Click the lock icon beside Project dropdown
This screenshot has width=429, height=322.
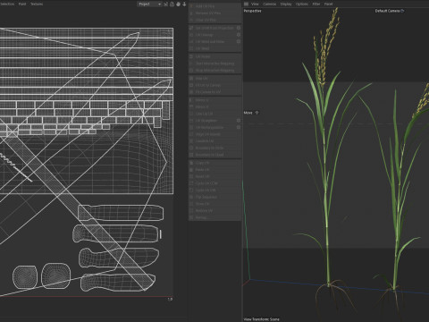(x=172, y=4)
